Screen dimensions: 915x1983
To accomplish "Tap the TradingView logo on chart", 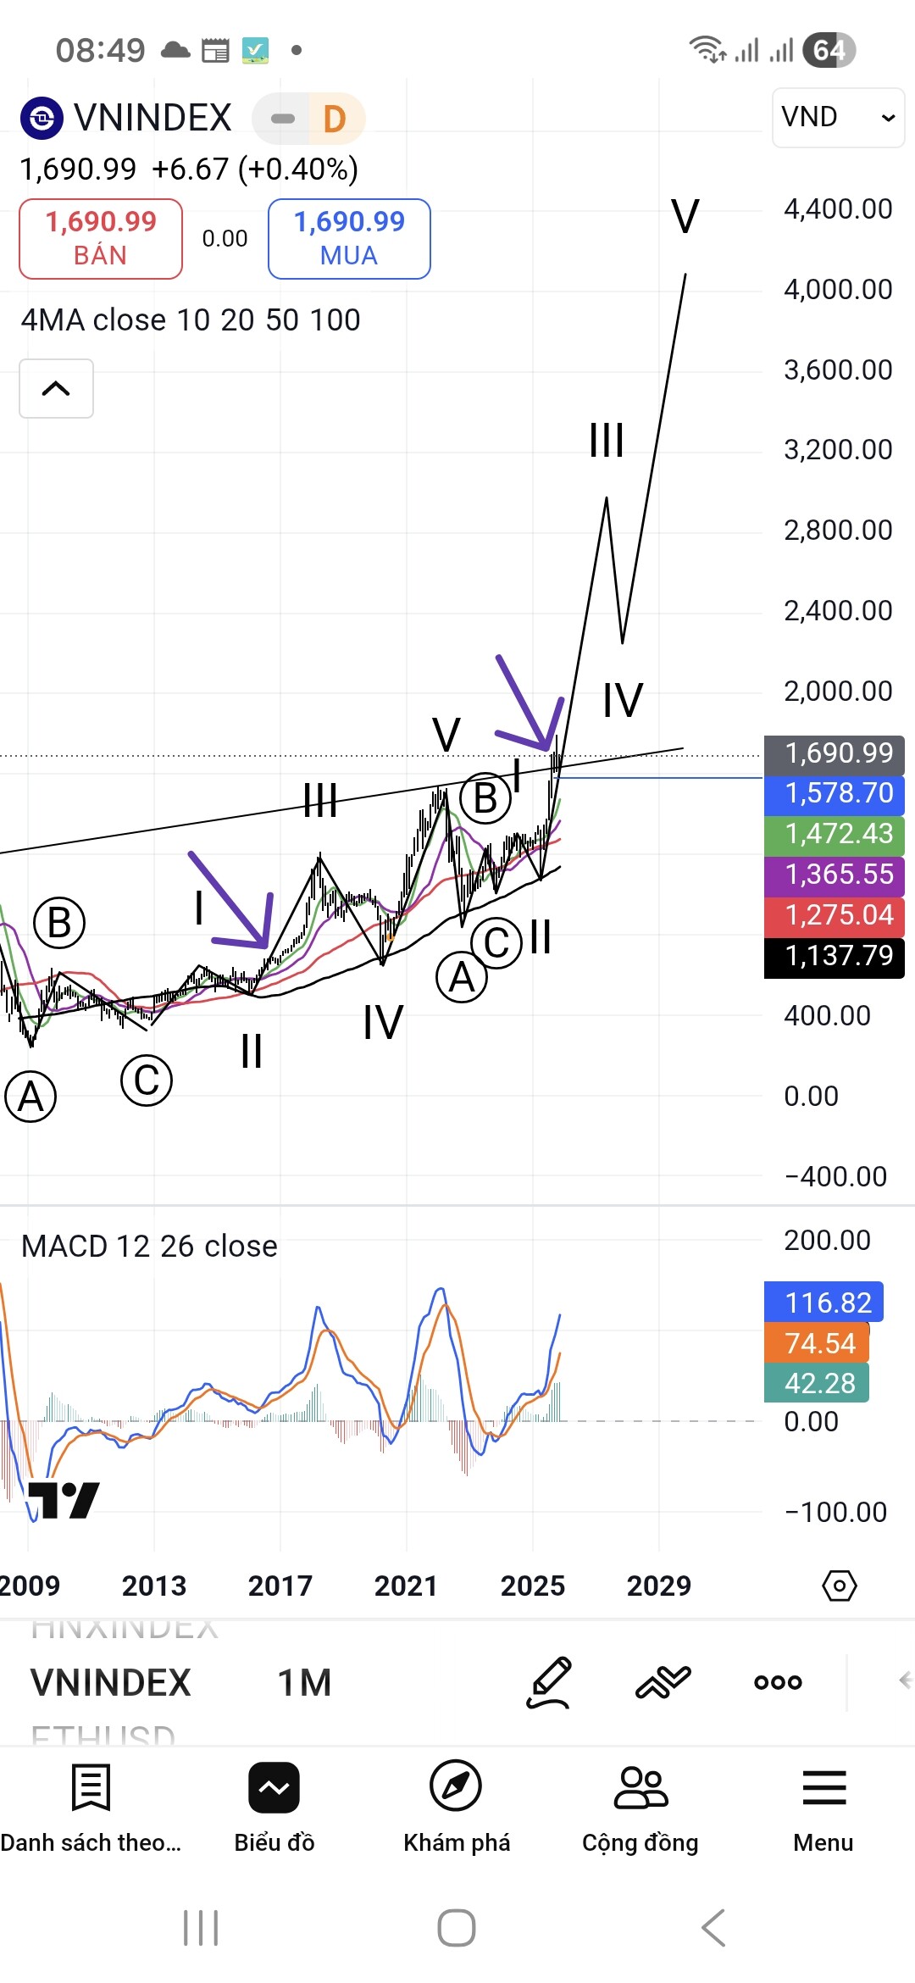I will [64, 1500].
